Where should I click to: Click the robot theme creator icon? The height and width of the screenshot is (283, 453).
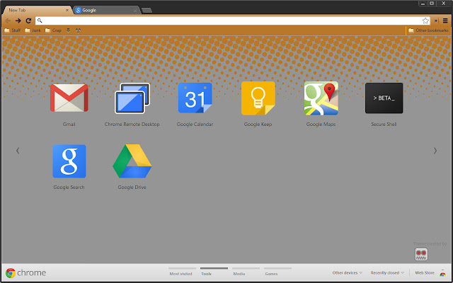tap(421, 255)
